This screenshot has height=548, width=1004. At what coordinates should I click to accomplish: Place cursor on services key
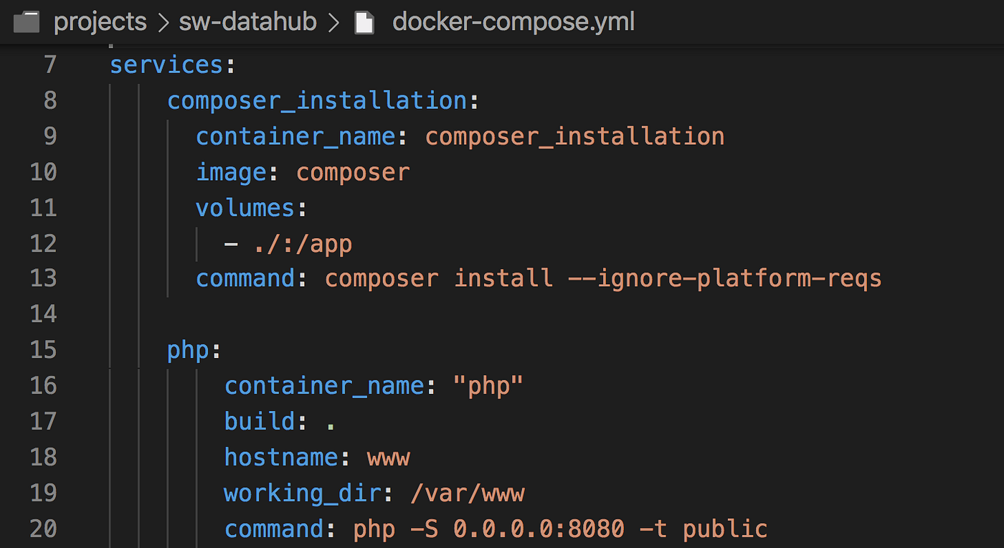pyautogui.click(x=166, y=65)
